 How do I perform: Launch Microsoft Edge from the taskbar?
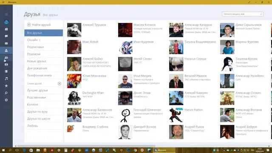(24, 150)
